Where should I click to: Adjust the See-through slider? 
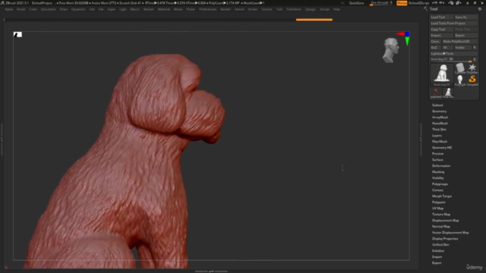coord(381,3)
